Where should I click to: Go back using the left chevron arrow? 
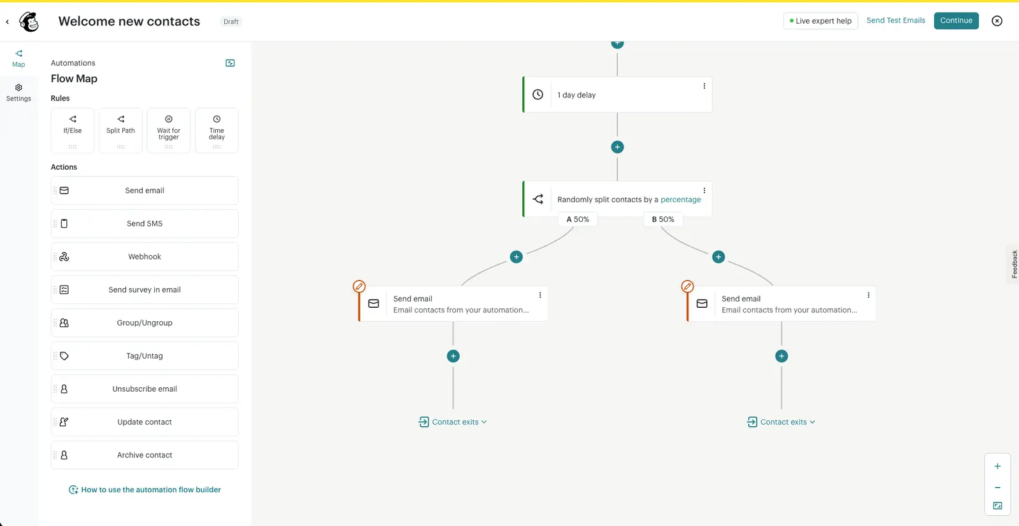7,22
